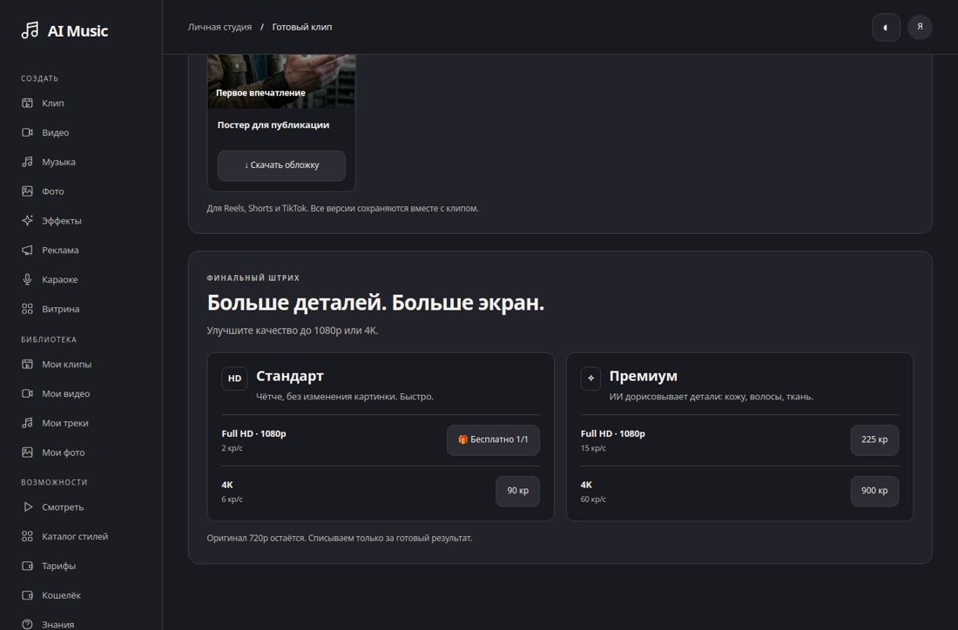Open the Тарифы menu item label
958x630 pixels.
click(x=58, y=566)
